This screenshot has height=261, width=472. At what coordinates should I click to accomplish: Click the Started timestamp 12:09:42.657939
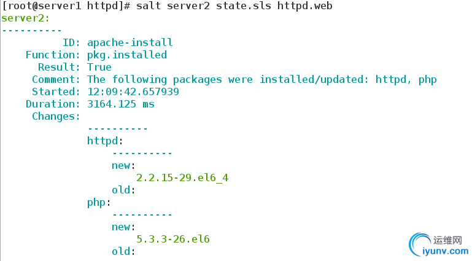tap(133, 92)
